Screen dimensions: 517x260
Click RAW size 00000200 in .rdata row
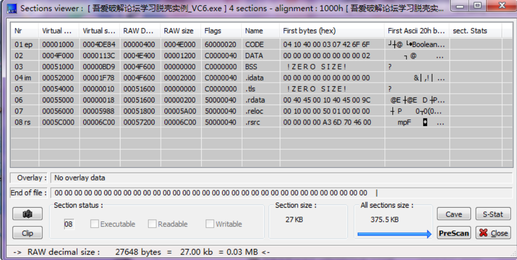click(x=180, y=100)
